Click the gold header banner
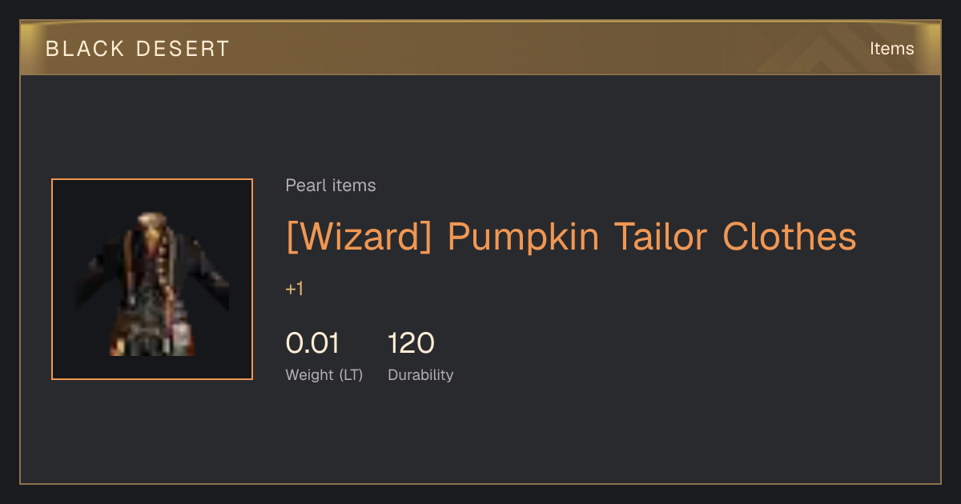961x504 pixels. point(480,48)
